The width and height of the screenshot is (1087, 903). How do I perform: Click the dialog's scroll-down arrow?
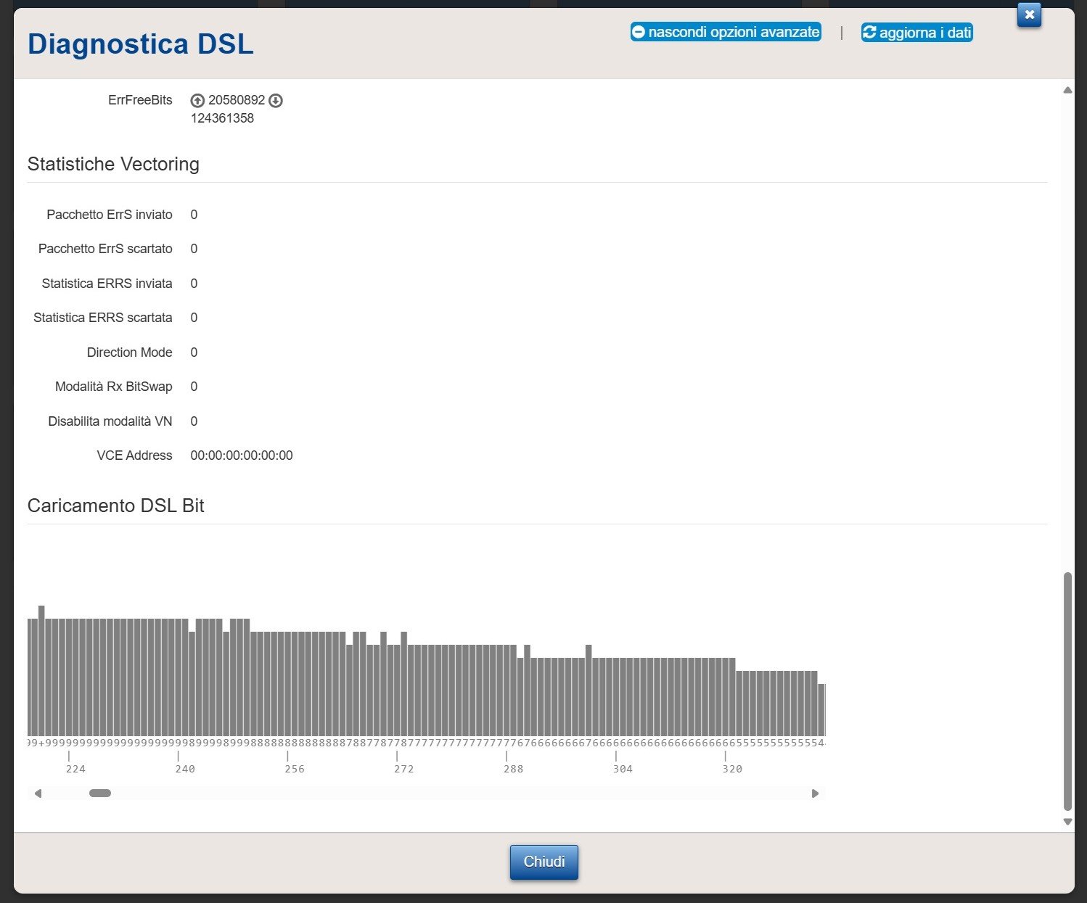tap(1067, 822)
